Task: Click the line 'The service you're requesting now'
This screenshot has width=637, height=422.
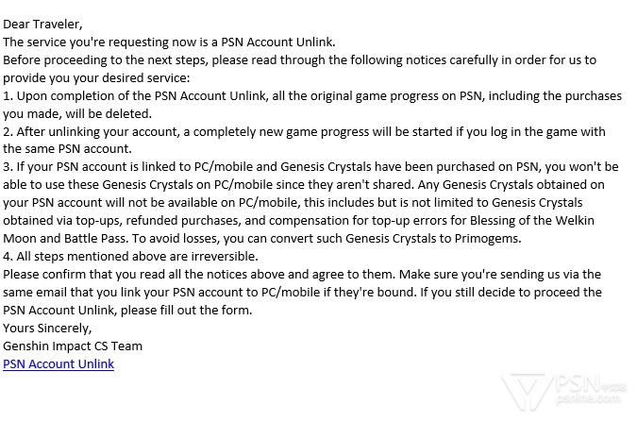Action: 169,42
